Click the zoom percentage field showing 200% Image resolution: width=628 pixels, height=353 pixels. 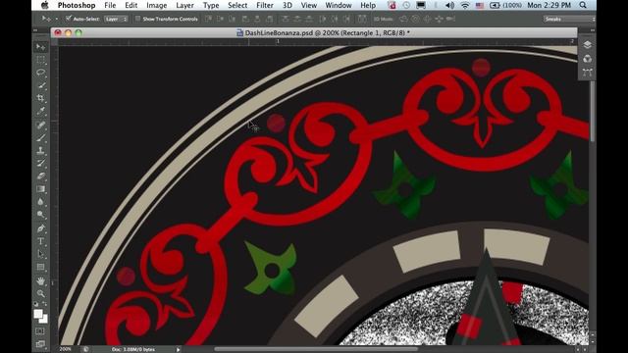pyautogui.click(x=66, y=349)
